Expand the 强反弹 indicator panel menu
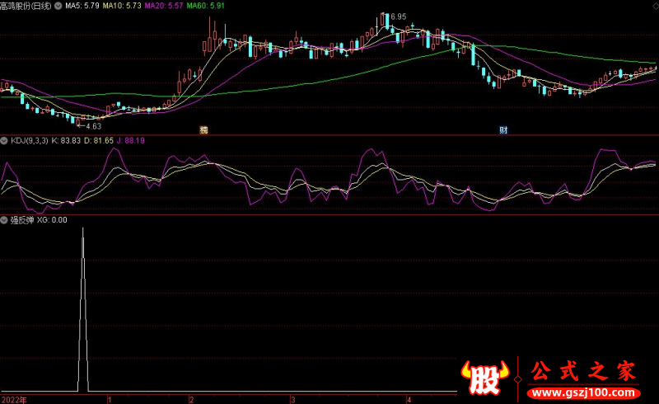 click(5, 220)
